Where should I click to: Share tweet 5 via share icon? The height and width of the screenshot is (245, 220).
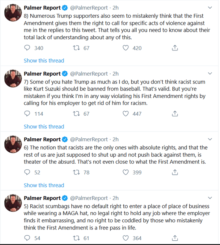point(175,238)
